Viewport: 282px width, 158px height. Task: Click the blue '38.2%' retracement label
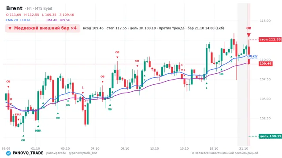252,56
